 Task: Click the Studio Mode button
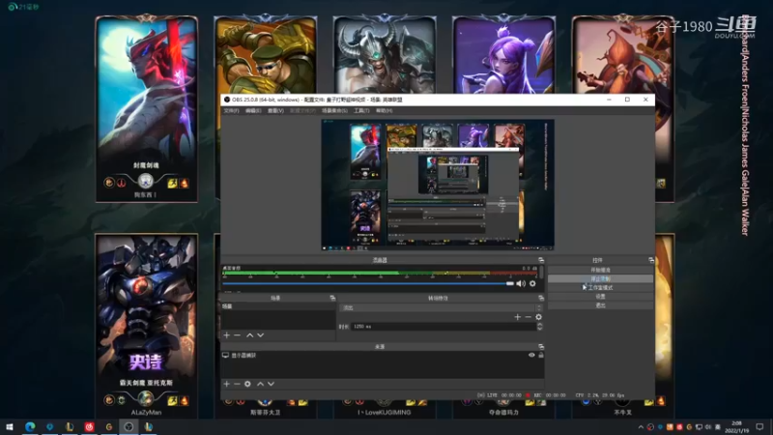point(600,287)
